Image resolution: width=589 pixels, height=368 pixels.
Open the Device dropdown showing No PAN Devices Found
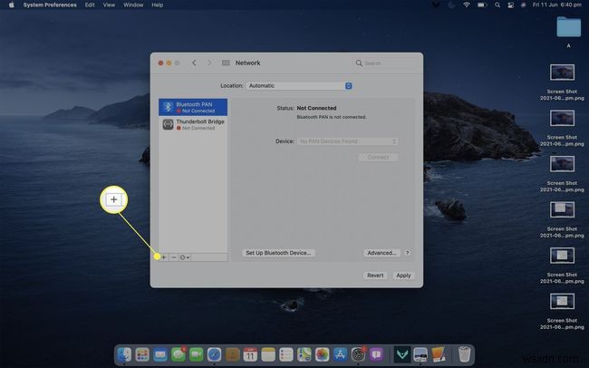pos(347,141)
